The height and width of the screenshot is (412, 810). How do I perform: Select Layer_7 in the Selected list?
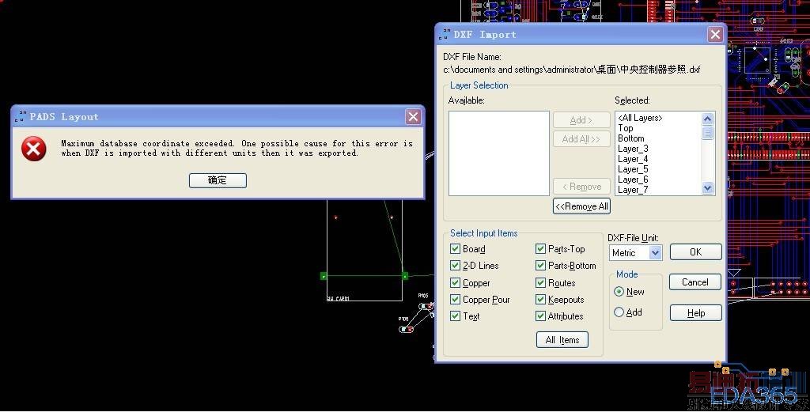tap(633, 190)
